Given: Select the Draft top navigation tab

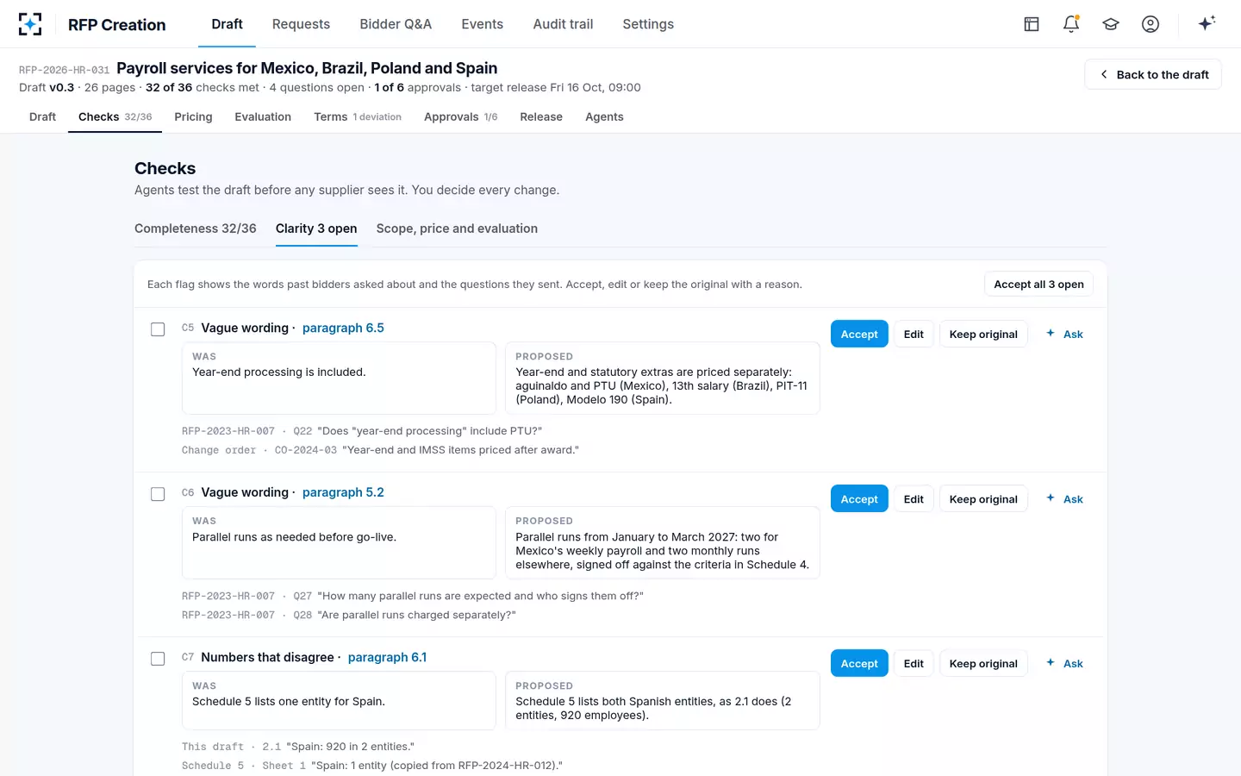Looking at the screenshot, I should (x=227, y=24).
